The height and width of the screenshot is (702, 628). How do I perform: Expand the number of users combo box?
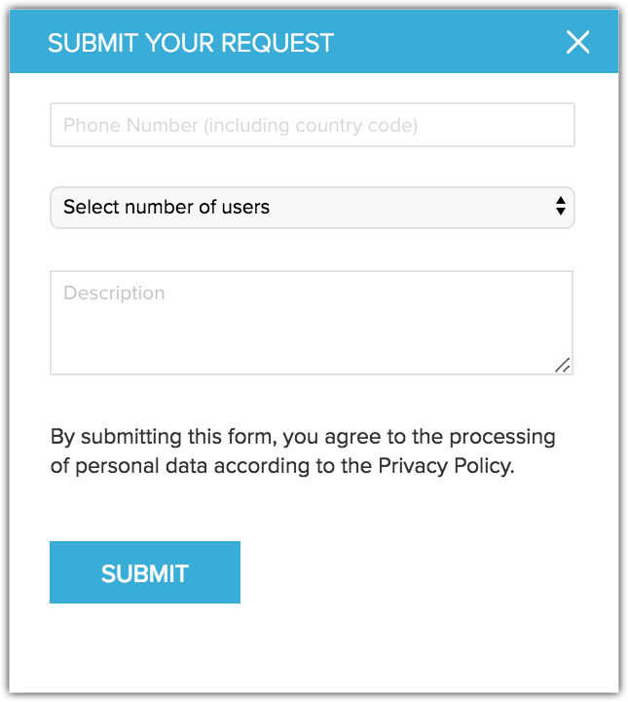coord(312,207)
